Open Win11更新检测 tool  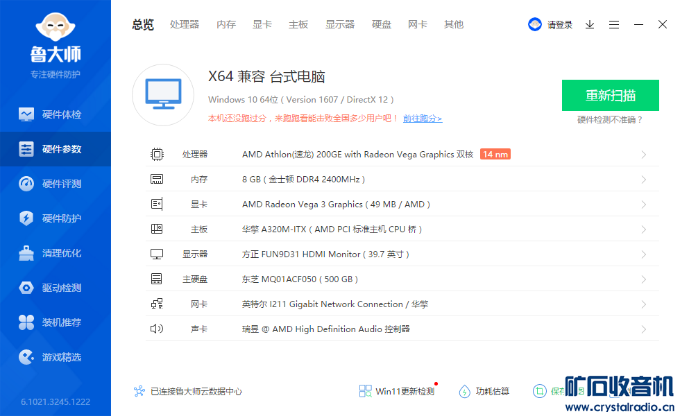point(396,391)
